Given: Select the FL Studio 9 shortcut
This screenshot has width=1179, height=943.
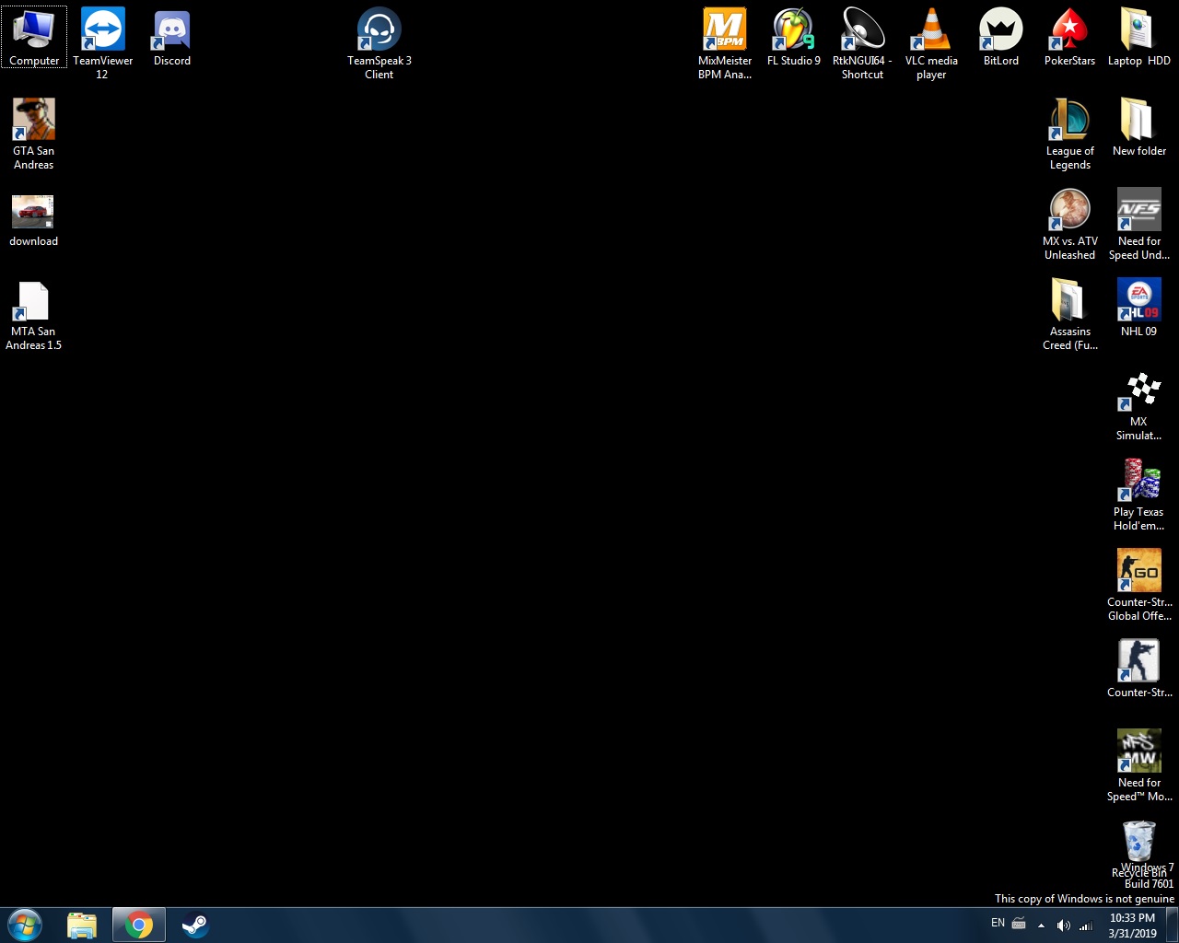Looking at the screenshot, I should (794, 37).
